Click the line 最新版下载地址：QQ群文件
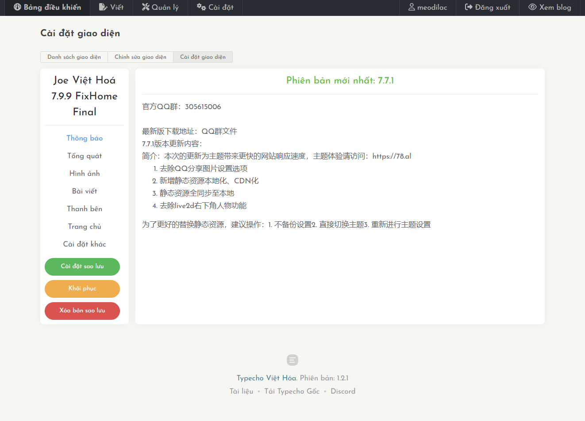 pyautogui.click(x=189, y=132)
